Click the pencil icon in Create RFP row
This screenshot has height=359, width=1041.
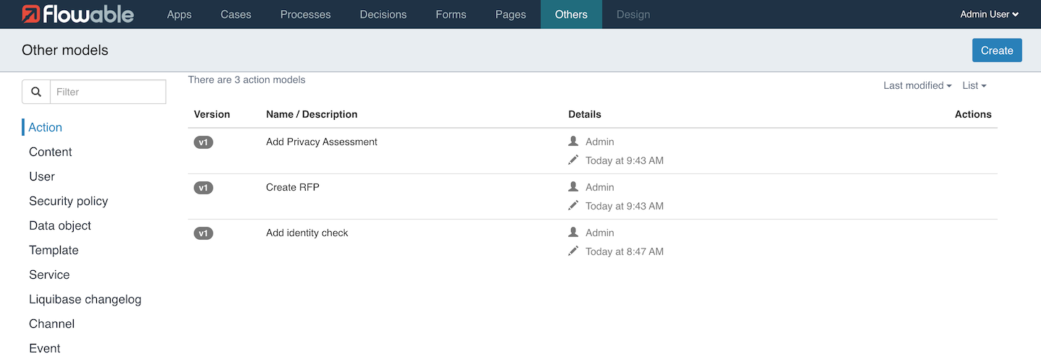pos(573,205)
